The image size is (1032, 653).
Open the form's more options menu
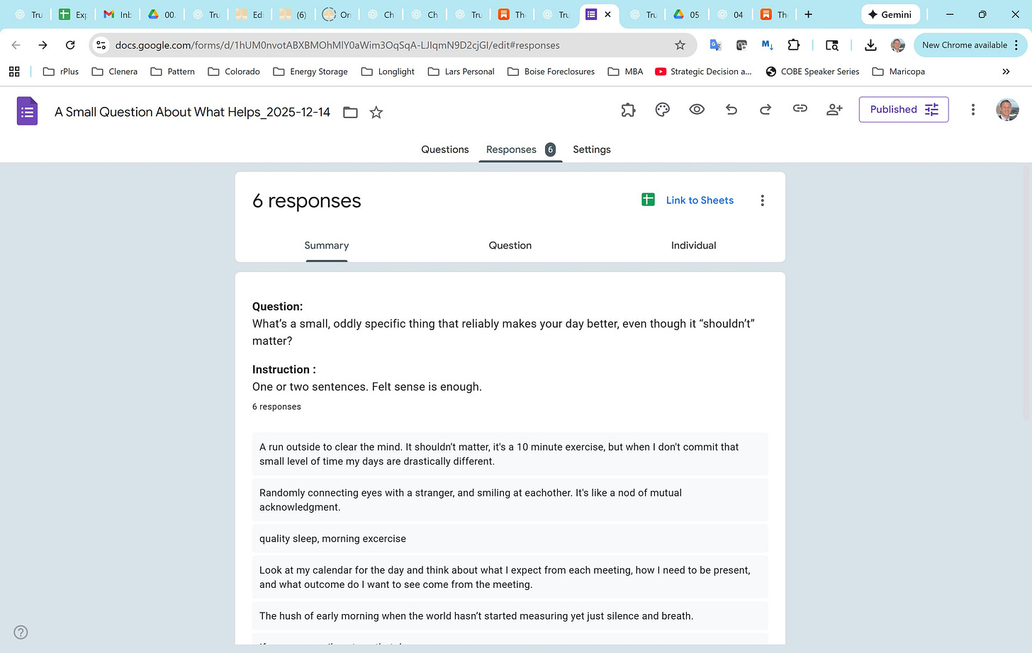click(973, 109)
